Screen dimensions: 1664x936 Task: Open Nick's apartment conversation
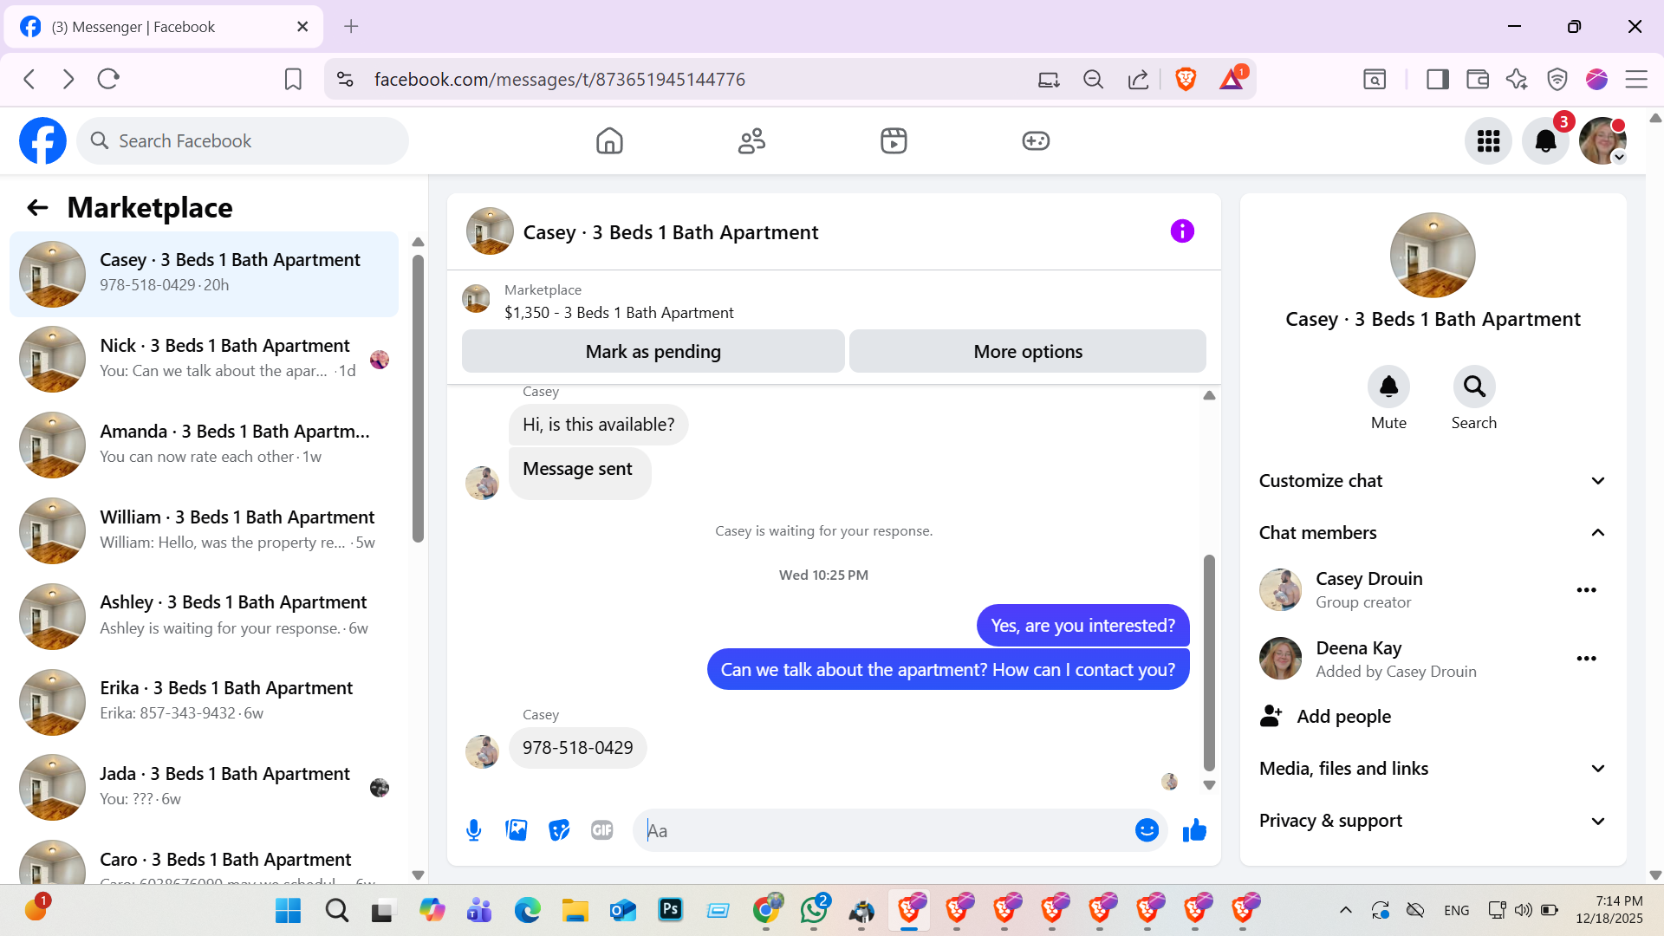(204, 359)
